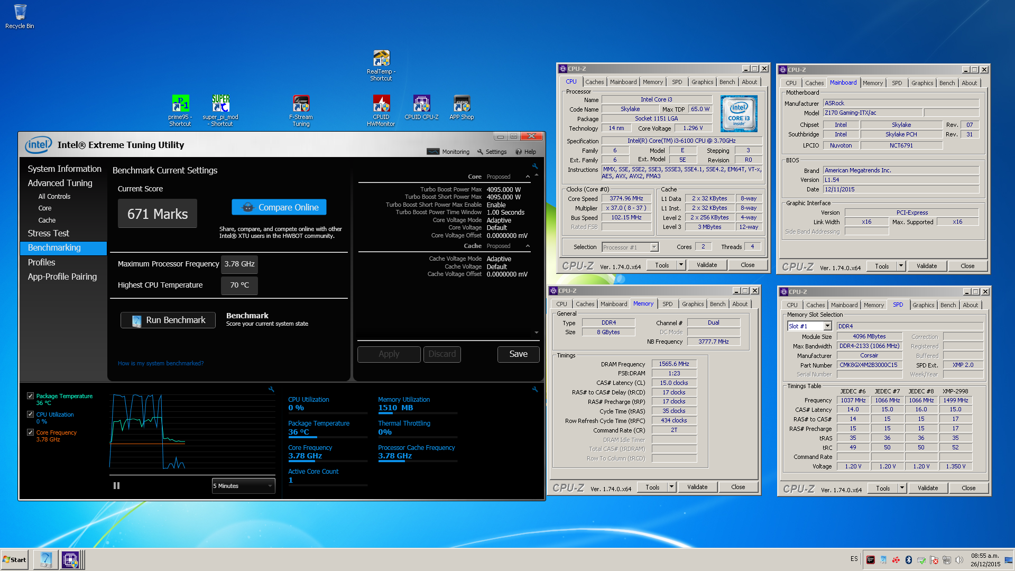1015x571 pixels.
Task: Click the Monitoring icon in XTU header
Action: (433, 152)
